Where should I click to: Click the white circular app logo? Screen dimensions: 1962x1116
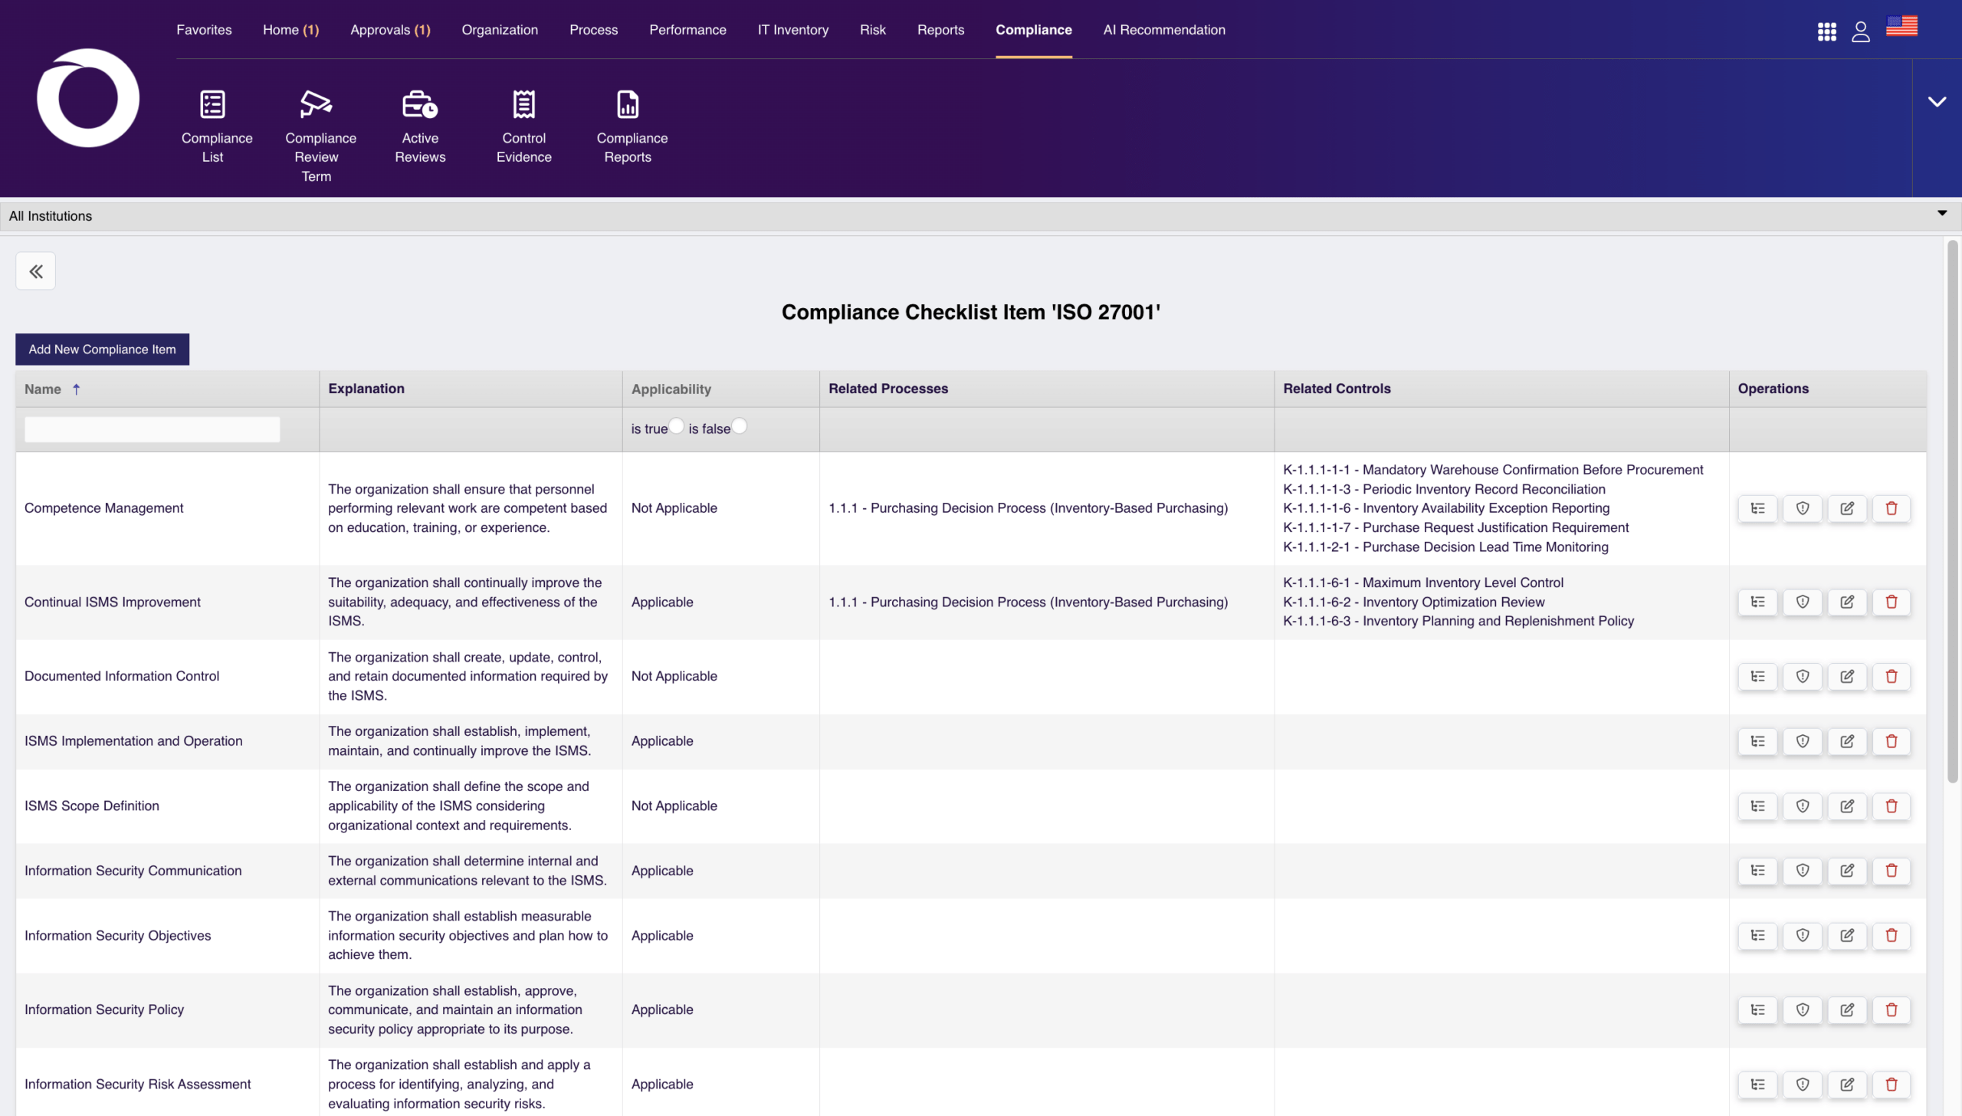click(x=88, y=98)
